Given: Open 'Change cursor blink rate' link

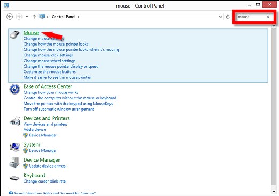Looking at the screenshot, I should [x=45, y=181].
